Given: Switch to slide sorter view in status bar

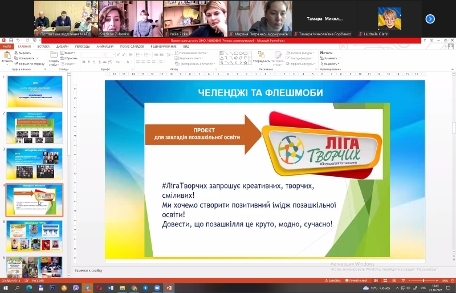Looking at the screenshot, I should point(385,281).
